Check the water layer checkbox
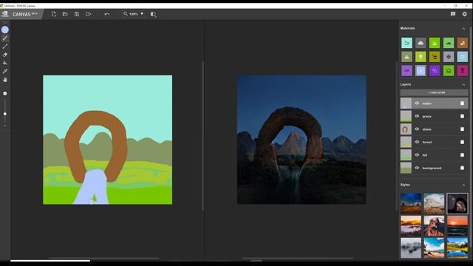 pyautogui.click(x=462, y=103)
